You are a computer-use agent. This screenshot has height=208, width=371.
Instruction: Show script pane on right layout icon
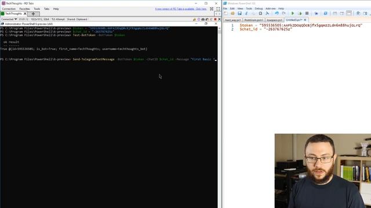[x=342, y=13]
